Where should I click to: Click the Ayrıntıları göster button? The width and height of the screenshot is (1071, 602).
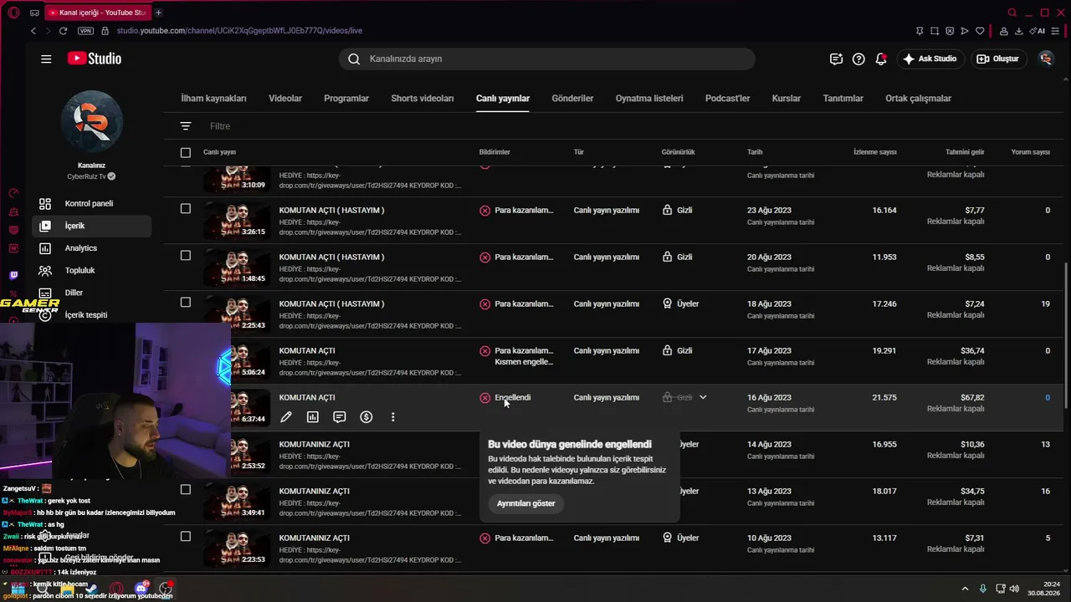[x=525, y=503]
